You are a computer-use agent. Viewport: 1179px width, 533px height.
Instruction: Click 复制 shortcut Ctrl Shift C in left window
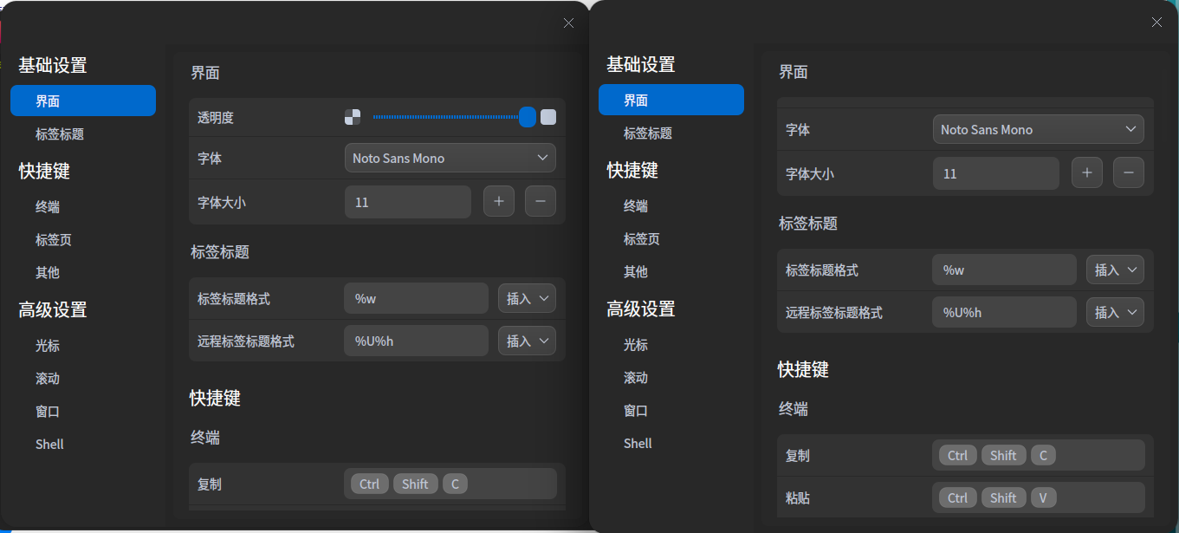click(450, 484)
